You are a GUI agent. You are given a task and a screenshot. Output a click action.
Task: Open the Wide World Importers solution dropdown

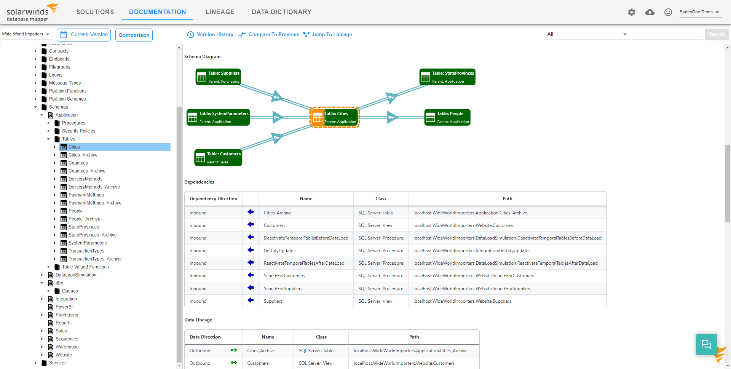pyautogui.click(x=26, y=34)
